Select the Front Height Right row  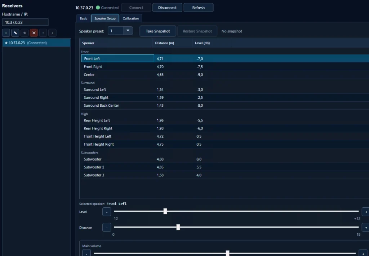(x=225, y=144)
